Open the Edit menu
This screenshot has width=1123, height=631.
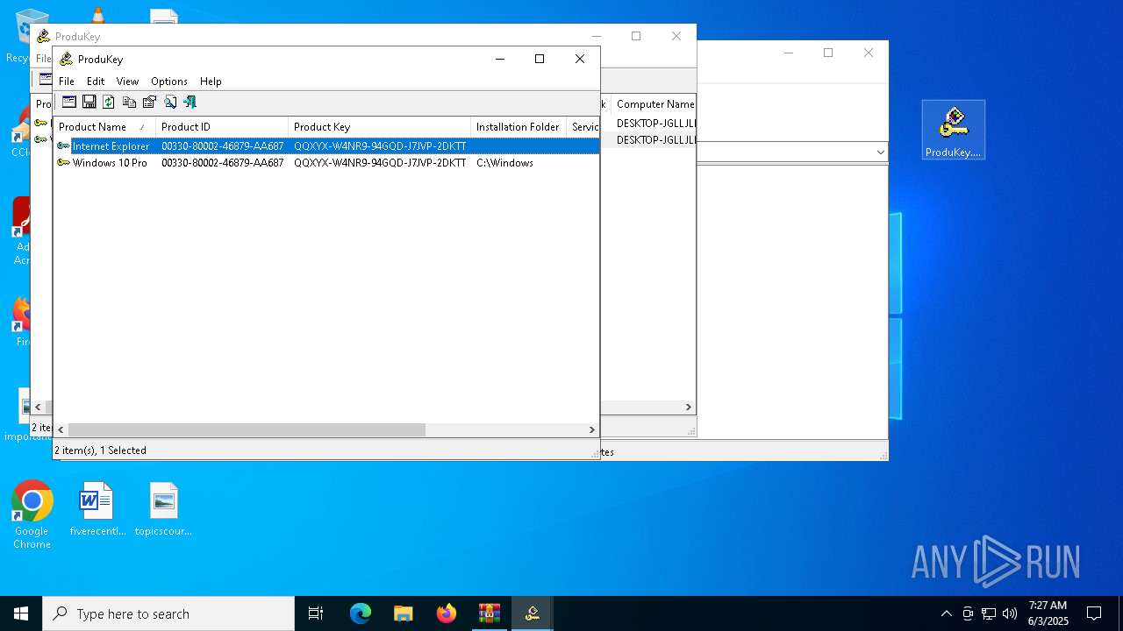point(96,81)
